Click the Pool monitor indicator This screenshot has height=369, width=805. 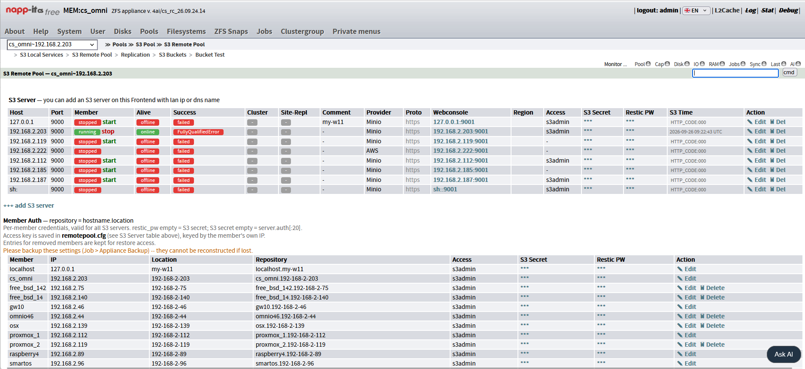tap(648, 64)
